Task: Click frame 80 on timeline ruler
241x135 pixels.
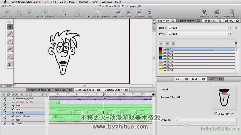Action: [124, 94]
